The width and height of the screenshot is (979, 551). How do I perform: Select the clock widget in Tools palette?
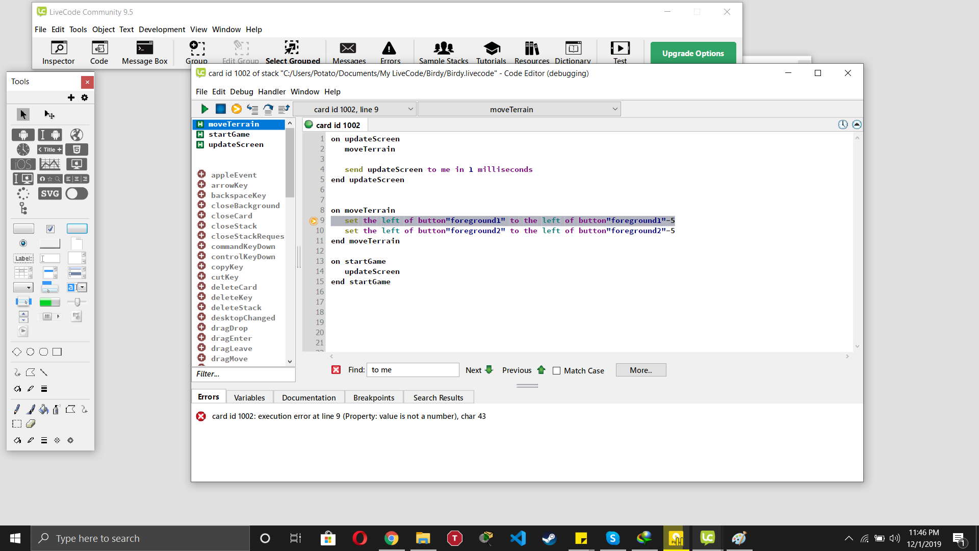point(23,149)
